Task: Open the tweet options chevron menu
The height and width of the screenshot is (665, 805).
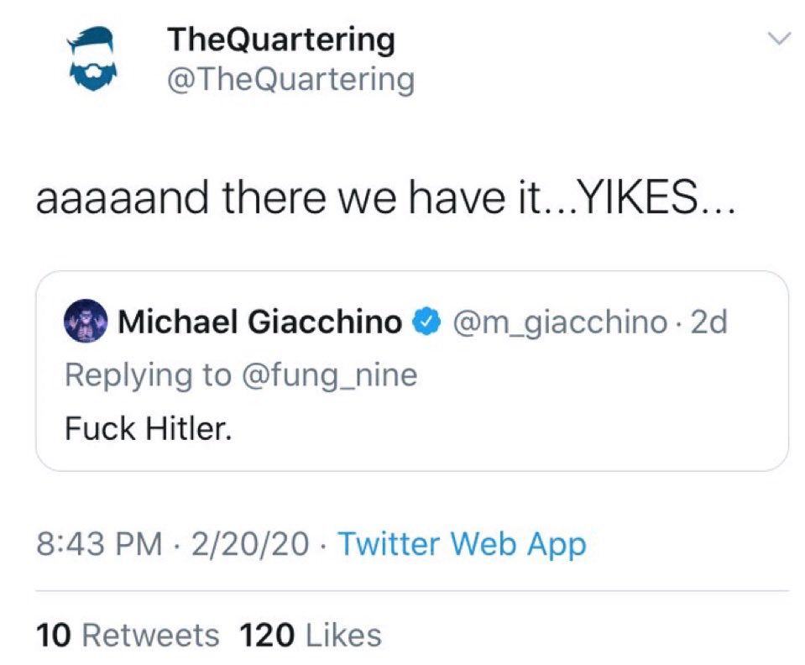Action: point(780,39)
